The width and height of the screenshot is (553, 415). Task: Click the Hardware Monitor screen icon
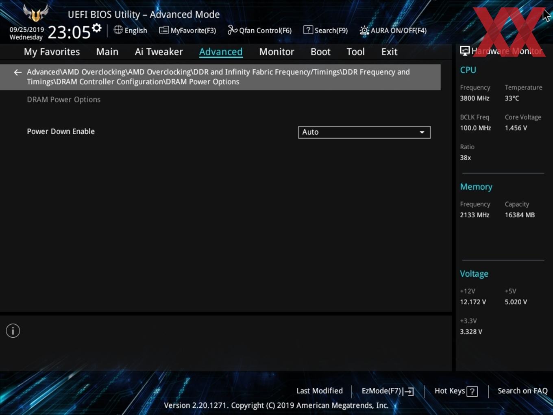click(x=465, y=51)
